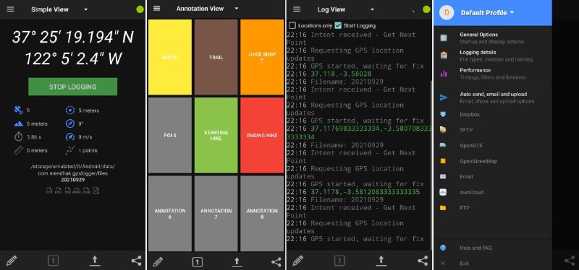Tap the orange JUICE SHOP annotation tile
579x270 pixels.
click(x=262, y=57)
